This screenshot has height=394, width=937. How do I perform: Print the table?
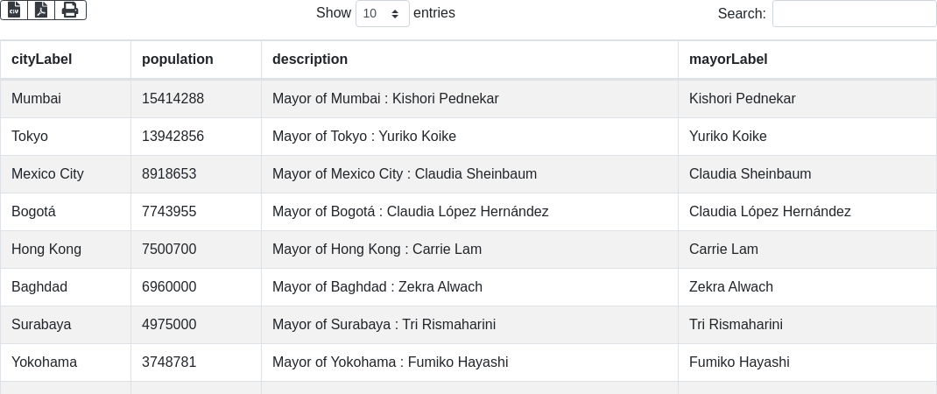pos(70,10)
